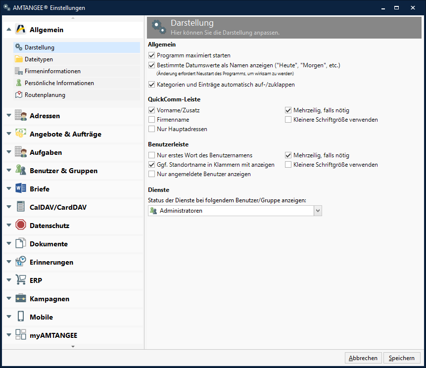
Task: Open the Routenplanung settings page
Action: [x=77, y=95]
